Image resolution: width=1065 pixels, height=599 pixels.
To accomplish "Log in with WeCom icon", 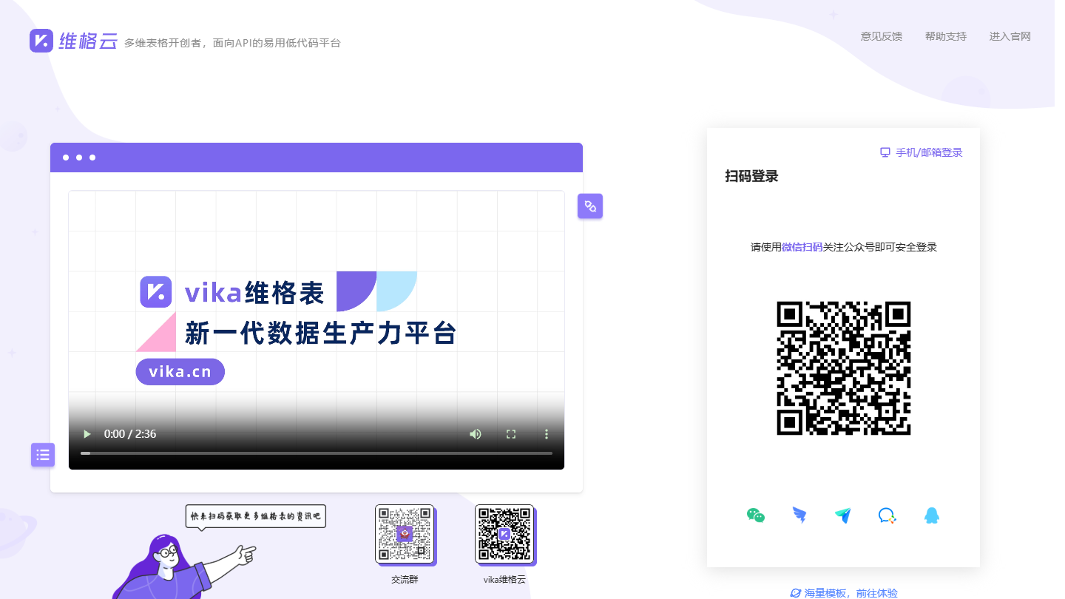I will pyautogui.click(x=887, y=515).
